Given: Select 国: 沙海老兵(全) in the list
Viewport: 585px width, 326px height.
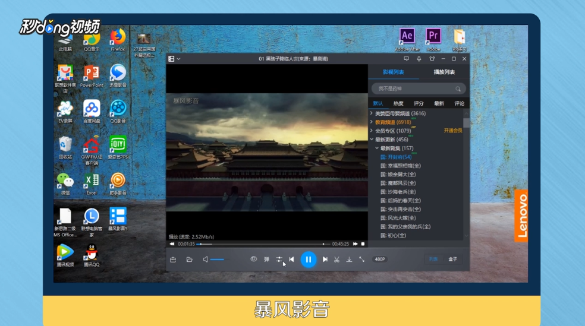Looking at the screenshot, I should [398, 192].
